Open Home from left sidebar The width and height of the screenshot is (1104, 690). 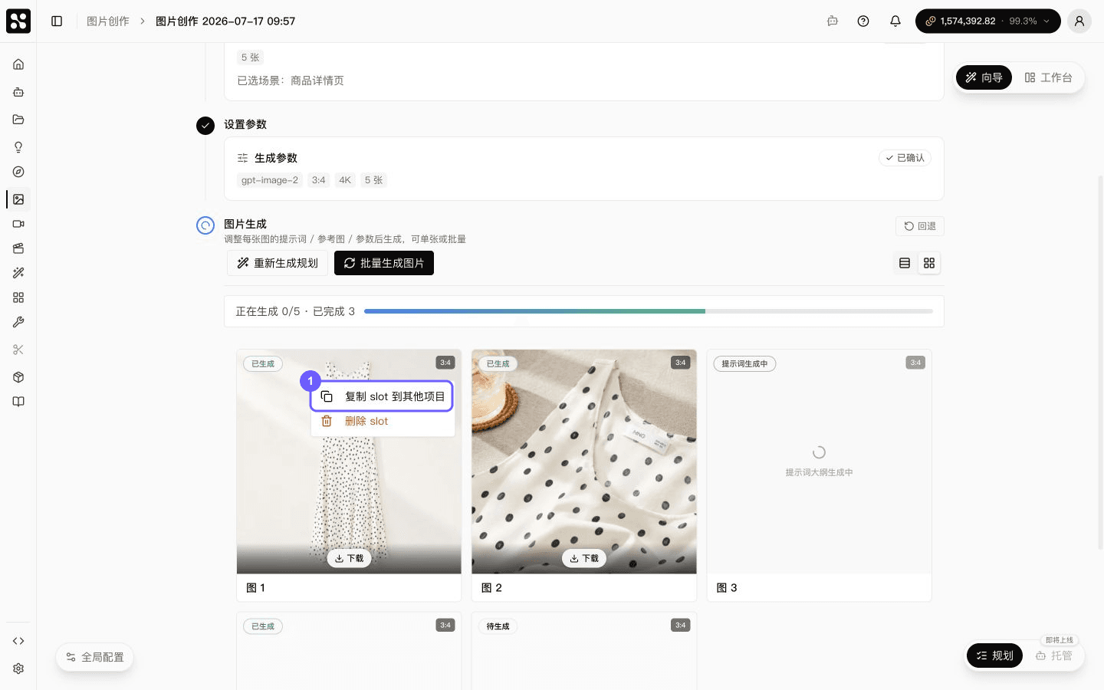point(18,64)
